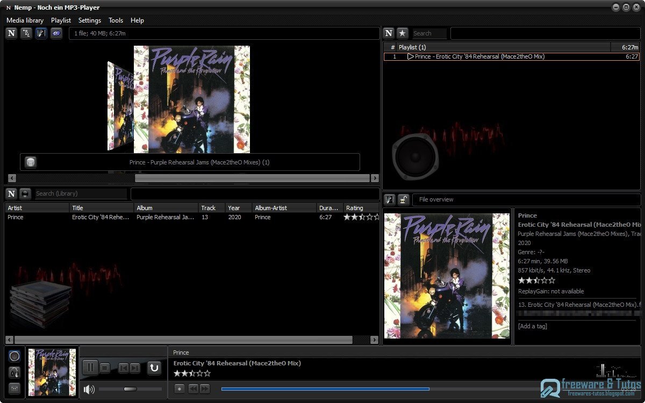
Task: Click the large cover in File overview
Action: click(x=447, y=276)
